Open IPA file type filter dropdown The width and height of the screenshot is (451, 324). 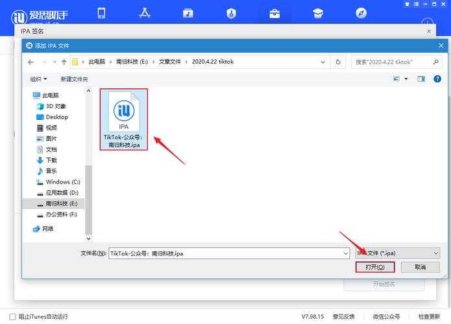click(x=398, y=253)
